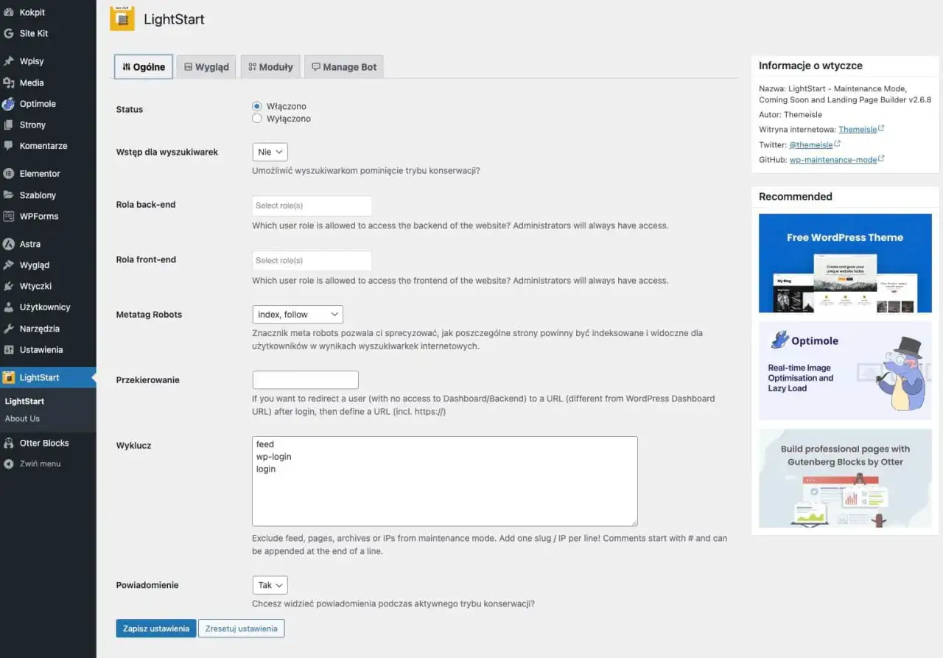Click the Wtyczki plugin icon
Viewport: 943px width, 658px height.
click(x=9, y=286)
